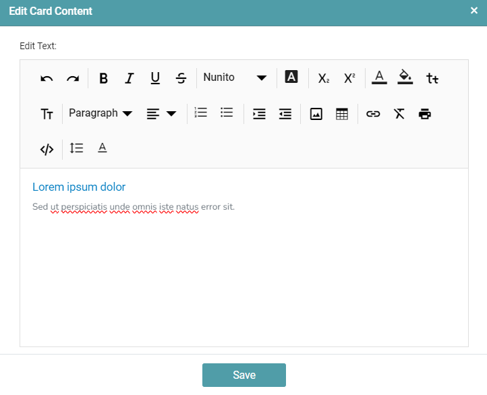Open the text alignment dropdown
The height and width of the screenshot is (395, 487).
point(161,113)
